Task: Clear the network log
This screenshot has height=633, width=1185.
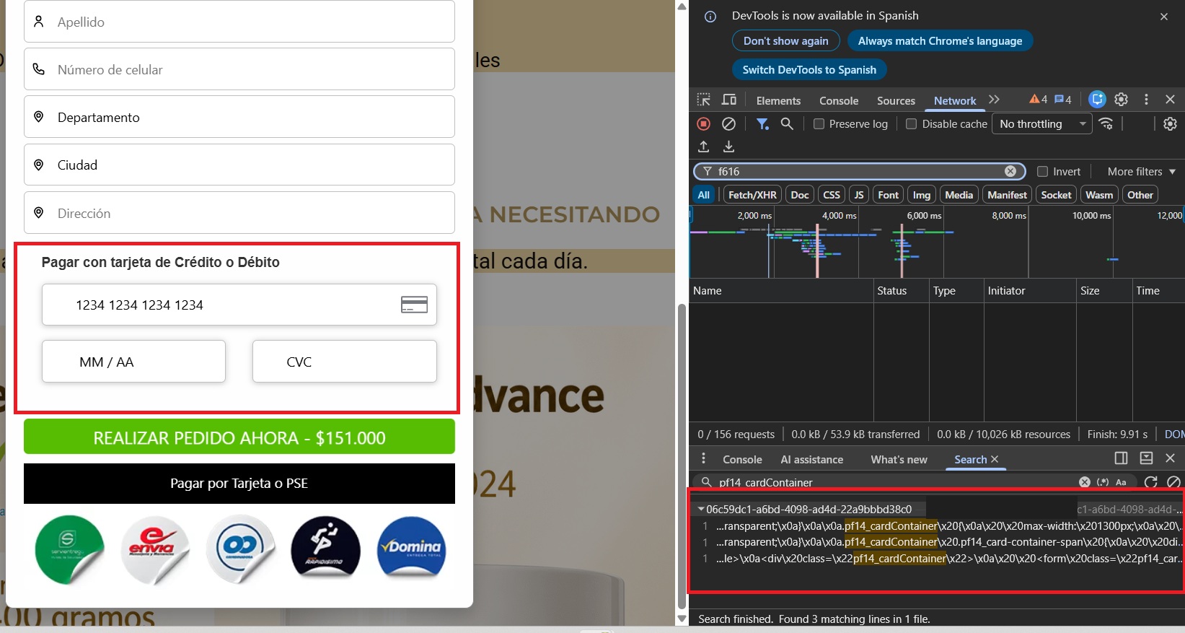Action: 728,124
